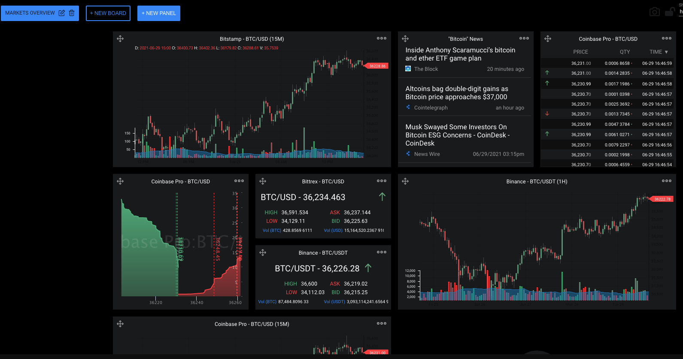Screen dimensions: 683x359
Task: Click the Cointelegraph source icon
Action: 408,107
